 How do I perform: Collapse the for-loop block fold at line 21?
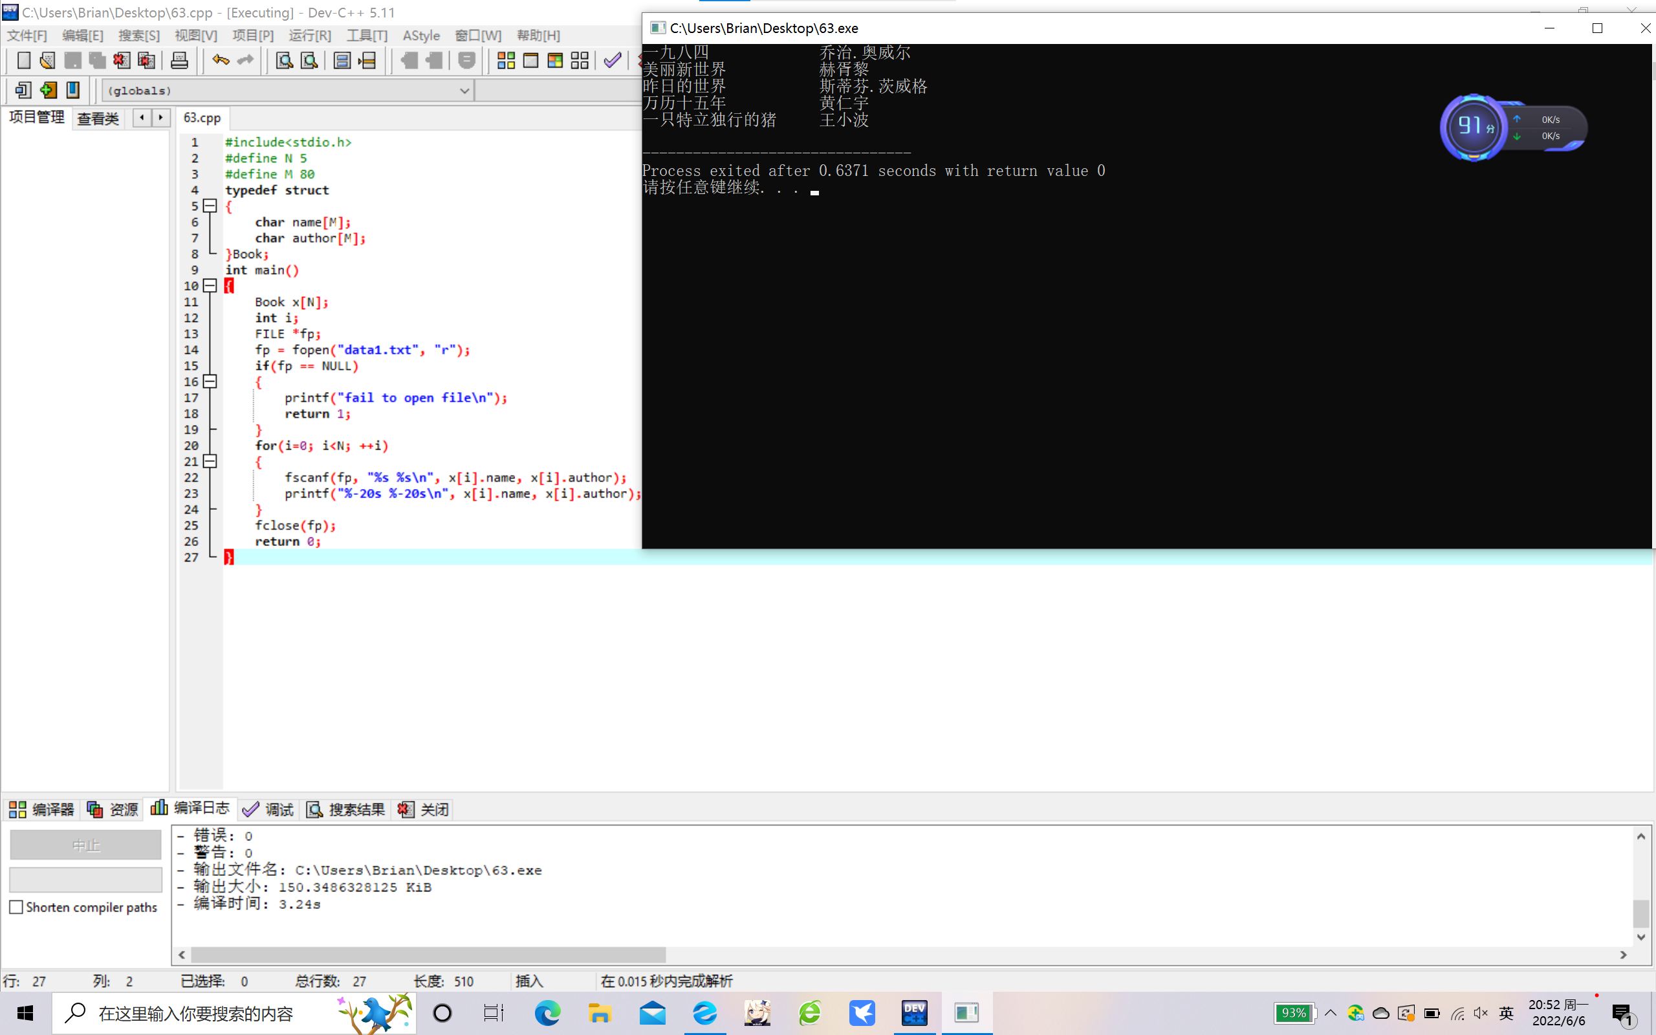tap(211, 461)
